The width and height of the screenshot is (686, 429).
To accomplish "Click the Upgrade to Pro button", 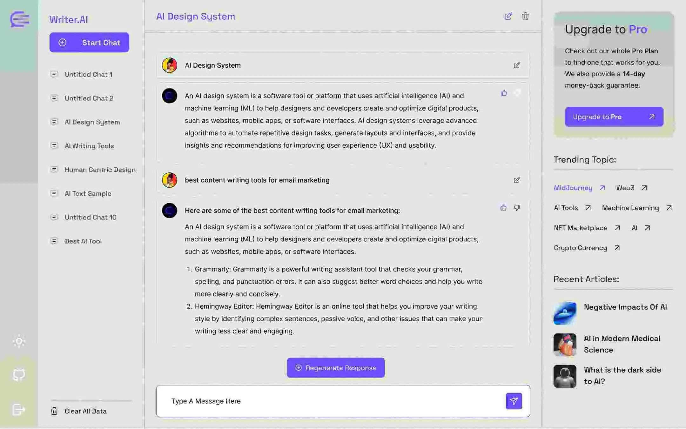I will (614, 117).
